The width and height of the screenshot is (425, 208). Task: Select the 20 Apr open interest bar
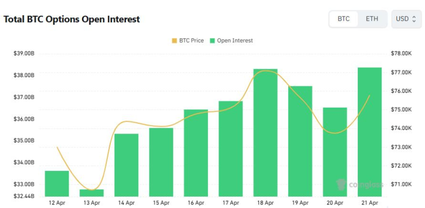(335, 152)
